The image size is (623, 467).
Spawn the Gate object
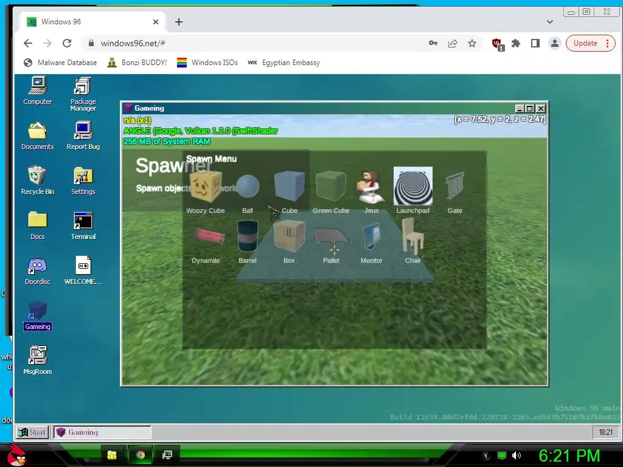(455, 193)
